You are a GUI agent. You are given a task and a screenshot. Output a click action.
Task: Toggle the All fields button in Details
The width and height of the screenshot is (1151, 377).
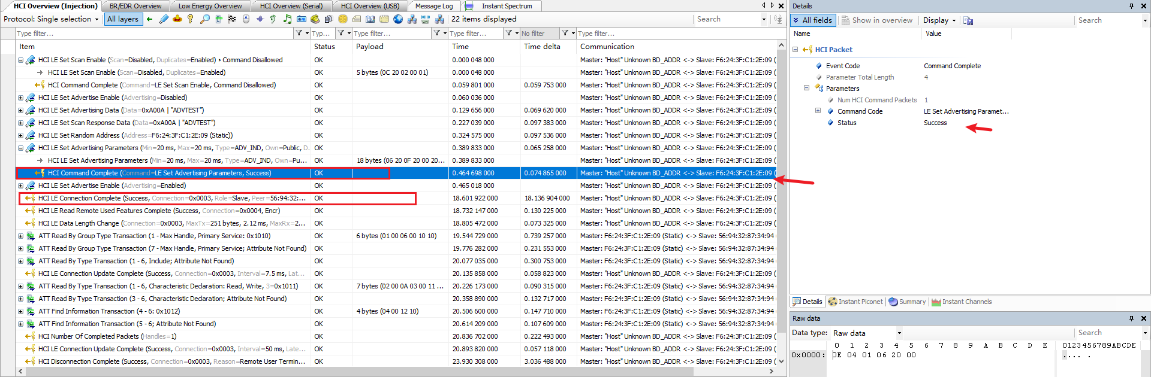coord(813,20)
